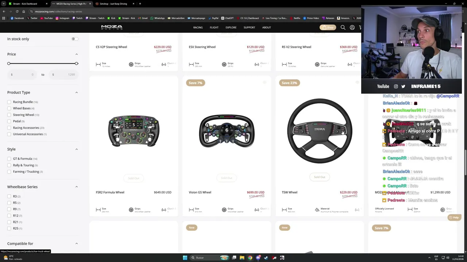Switch to the Stream - Kick Dashboard tab
Screen dimensions: 467x262
tap(28, 4)
